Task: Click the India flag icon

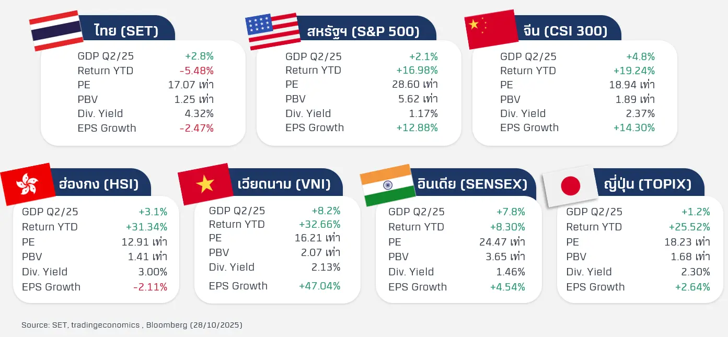Action: click(387, 185)
